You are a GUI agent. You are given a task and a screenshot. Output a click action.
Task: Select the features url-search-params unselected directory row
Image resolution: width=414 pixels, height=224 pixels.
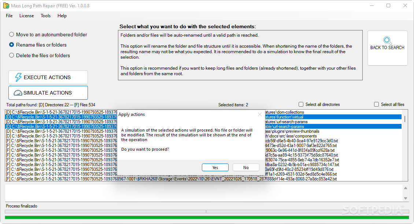[204, 122]
